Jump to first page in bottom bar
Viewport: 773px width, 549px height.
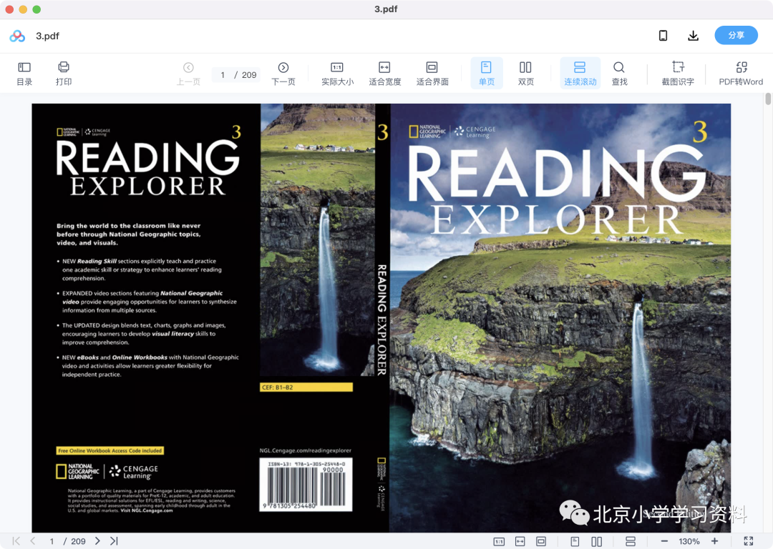pos(16,541)
